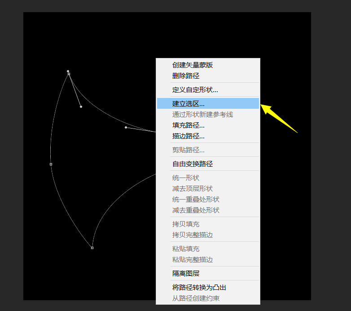The height and width of the screenshot is (311, 351).
Task: Click the 统一形状 menu entry
Action: click(x=208, y=178)
